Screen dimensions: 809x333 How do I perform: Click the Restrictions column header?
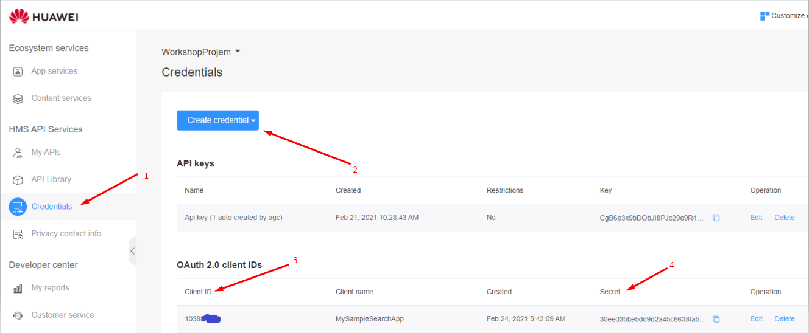coord(505,190)
